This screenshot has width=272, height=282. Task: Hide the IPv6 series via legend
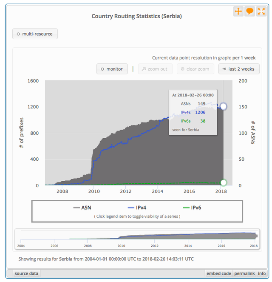coord(192,208)
